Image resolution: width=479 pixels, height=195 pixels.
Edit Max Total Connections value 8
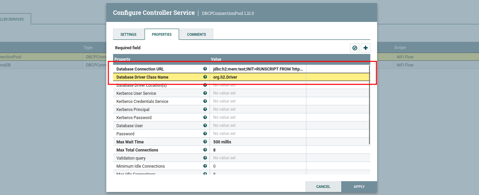[258, 150]
